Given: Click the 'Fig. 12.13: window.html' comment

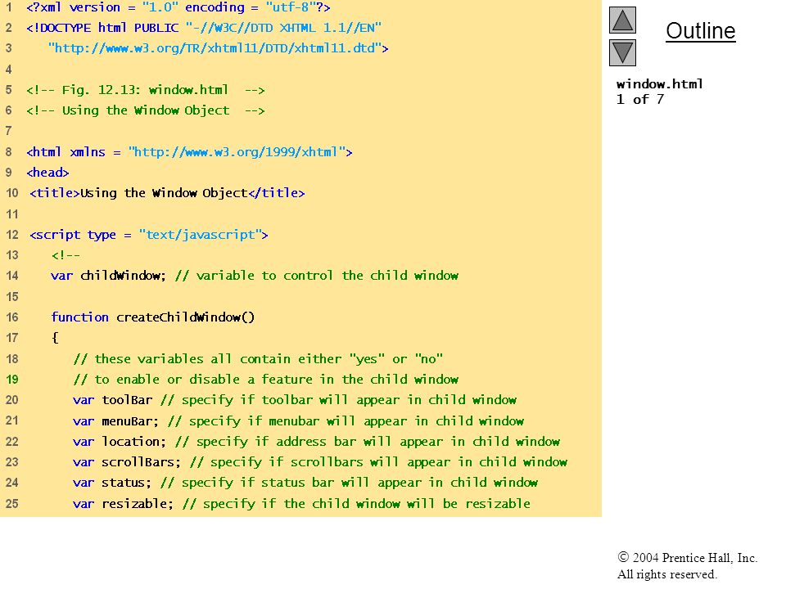Looking at the screenshot, I should tap(146, 90).
